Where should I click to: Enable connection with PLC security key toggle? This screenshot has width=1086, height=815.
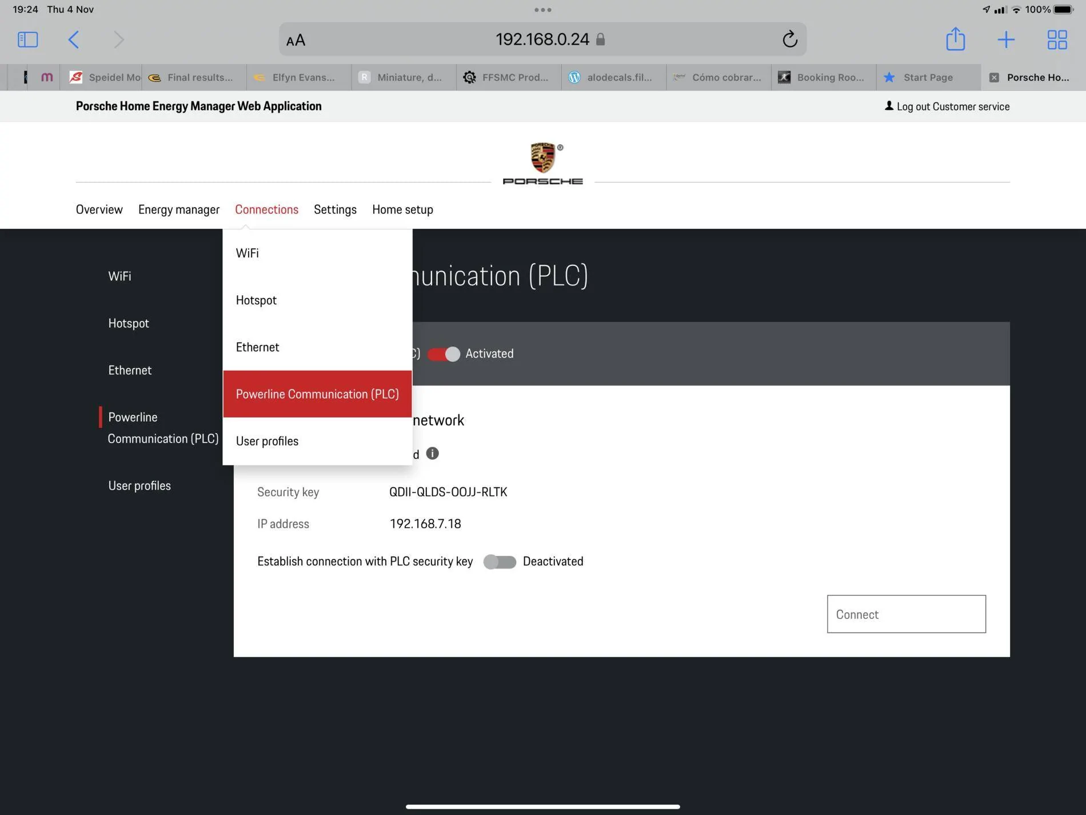coord(500,562)
